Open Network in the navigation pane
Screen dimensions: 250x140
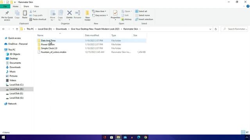pyautogui.click(x=11, y=104)
